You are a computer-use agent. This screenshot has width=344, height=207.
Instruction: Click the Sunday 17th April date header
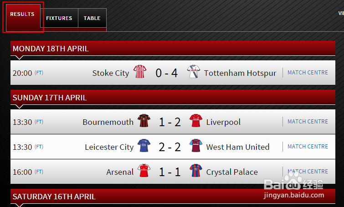coord(50,98)
